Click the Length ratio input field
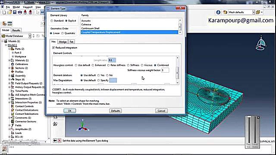 112,60
